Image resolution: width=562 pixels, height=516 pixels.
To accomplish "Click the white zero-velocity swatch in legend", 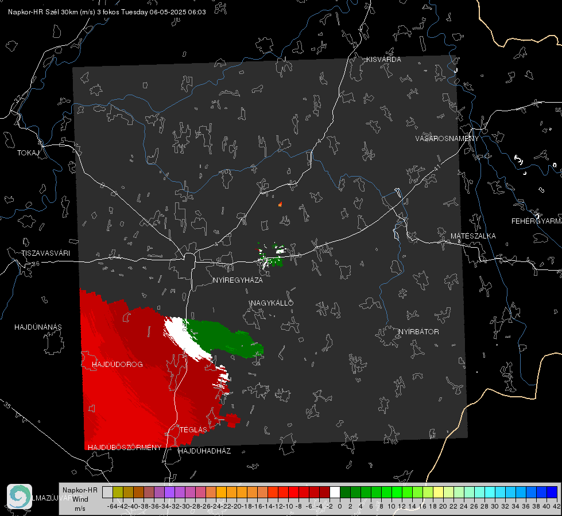I will point(335,492).
